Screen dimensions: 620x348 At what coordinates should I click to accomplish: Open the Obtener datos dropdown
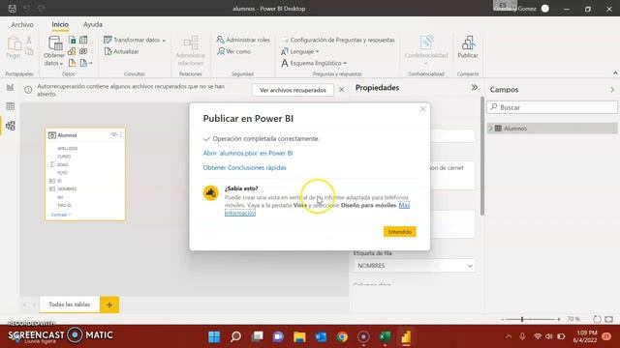point(54,51)
